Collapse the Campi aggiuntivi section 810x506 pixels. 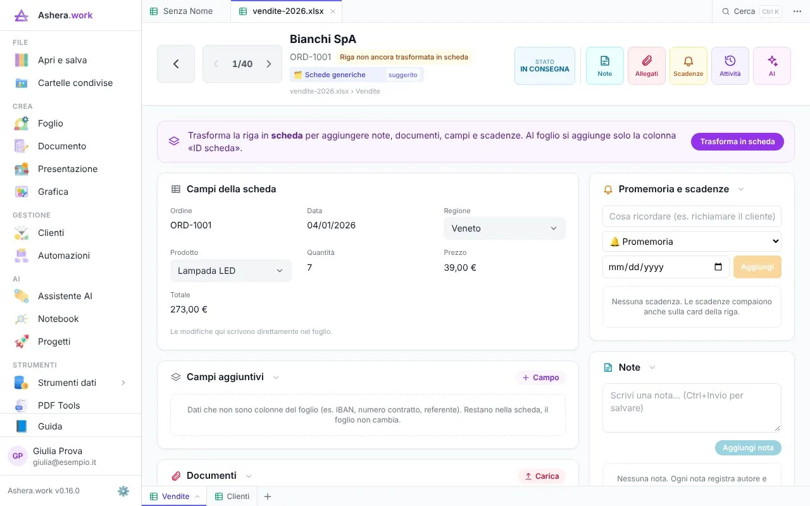(276, 378)
